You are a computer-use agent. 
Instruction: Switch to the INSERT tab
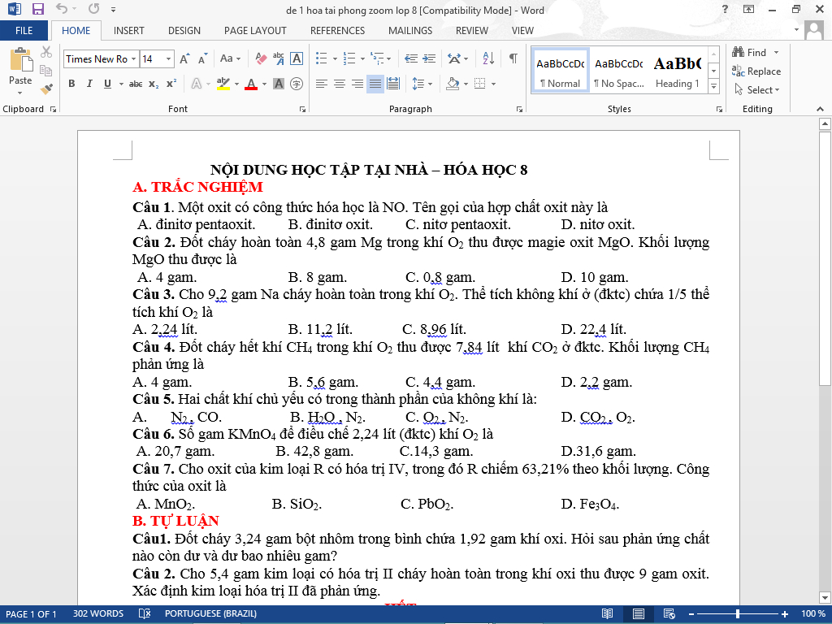tap(129, 31)
